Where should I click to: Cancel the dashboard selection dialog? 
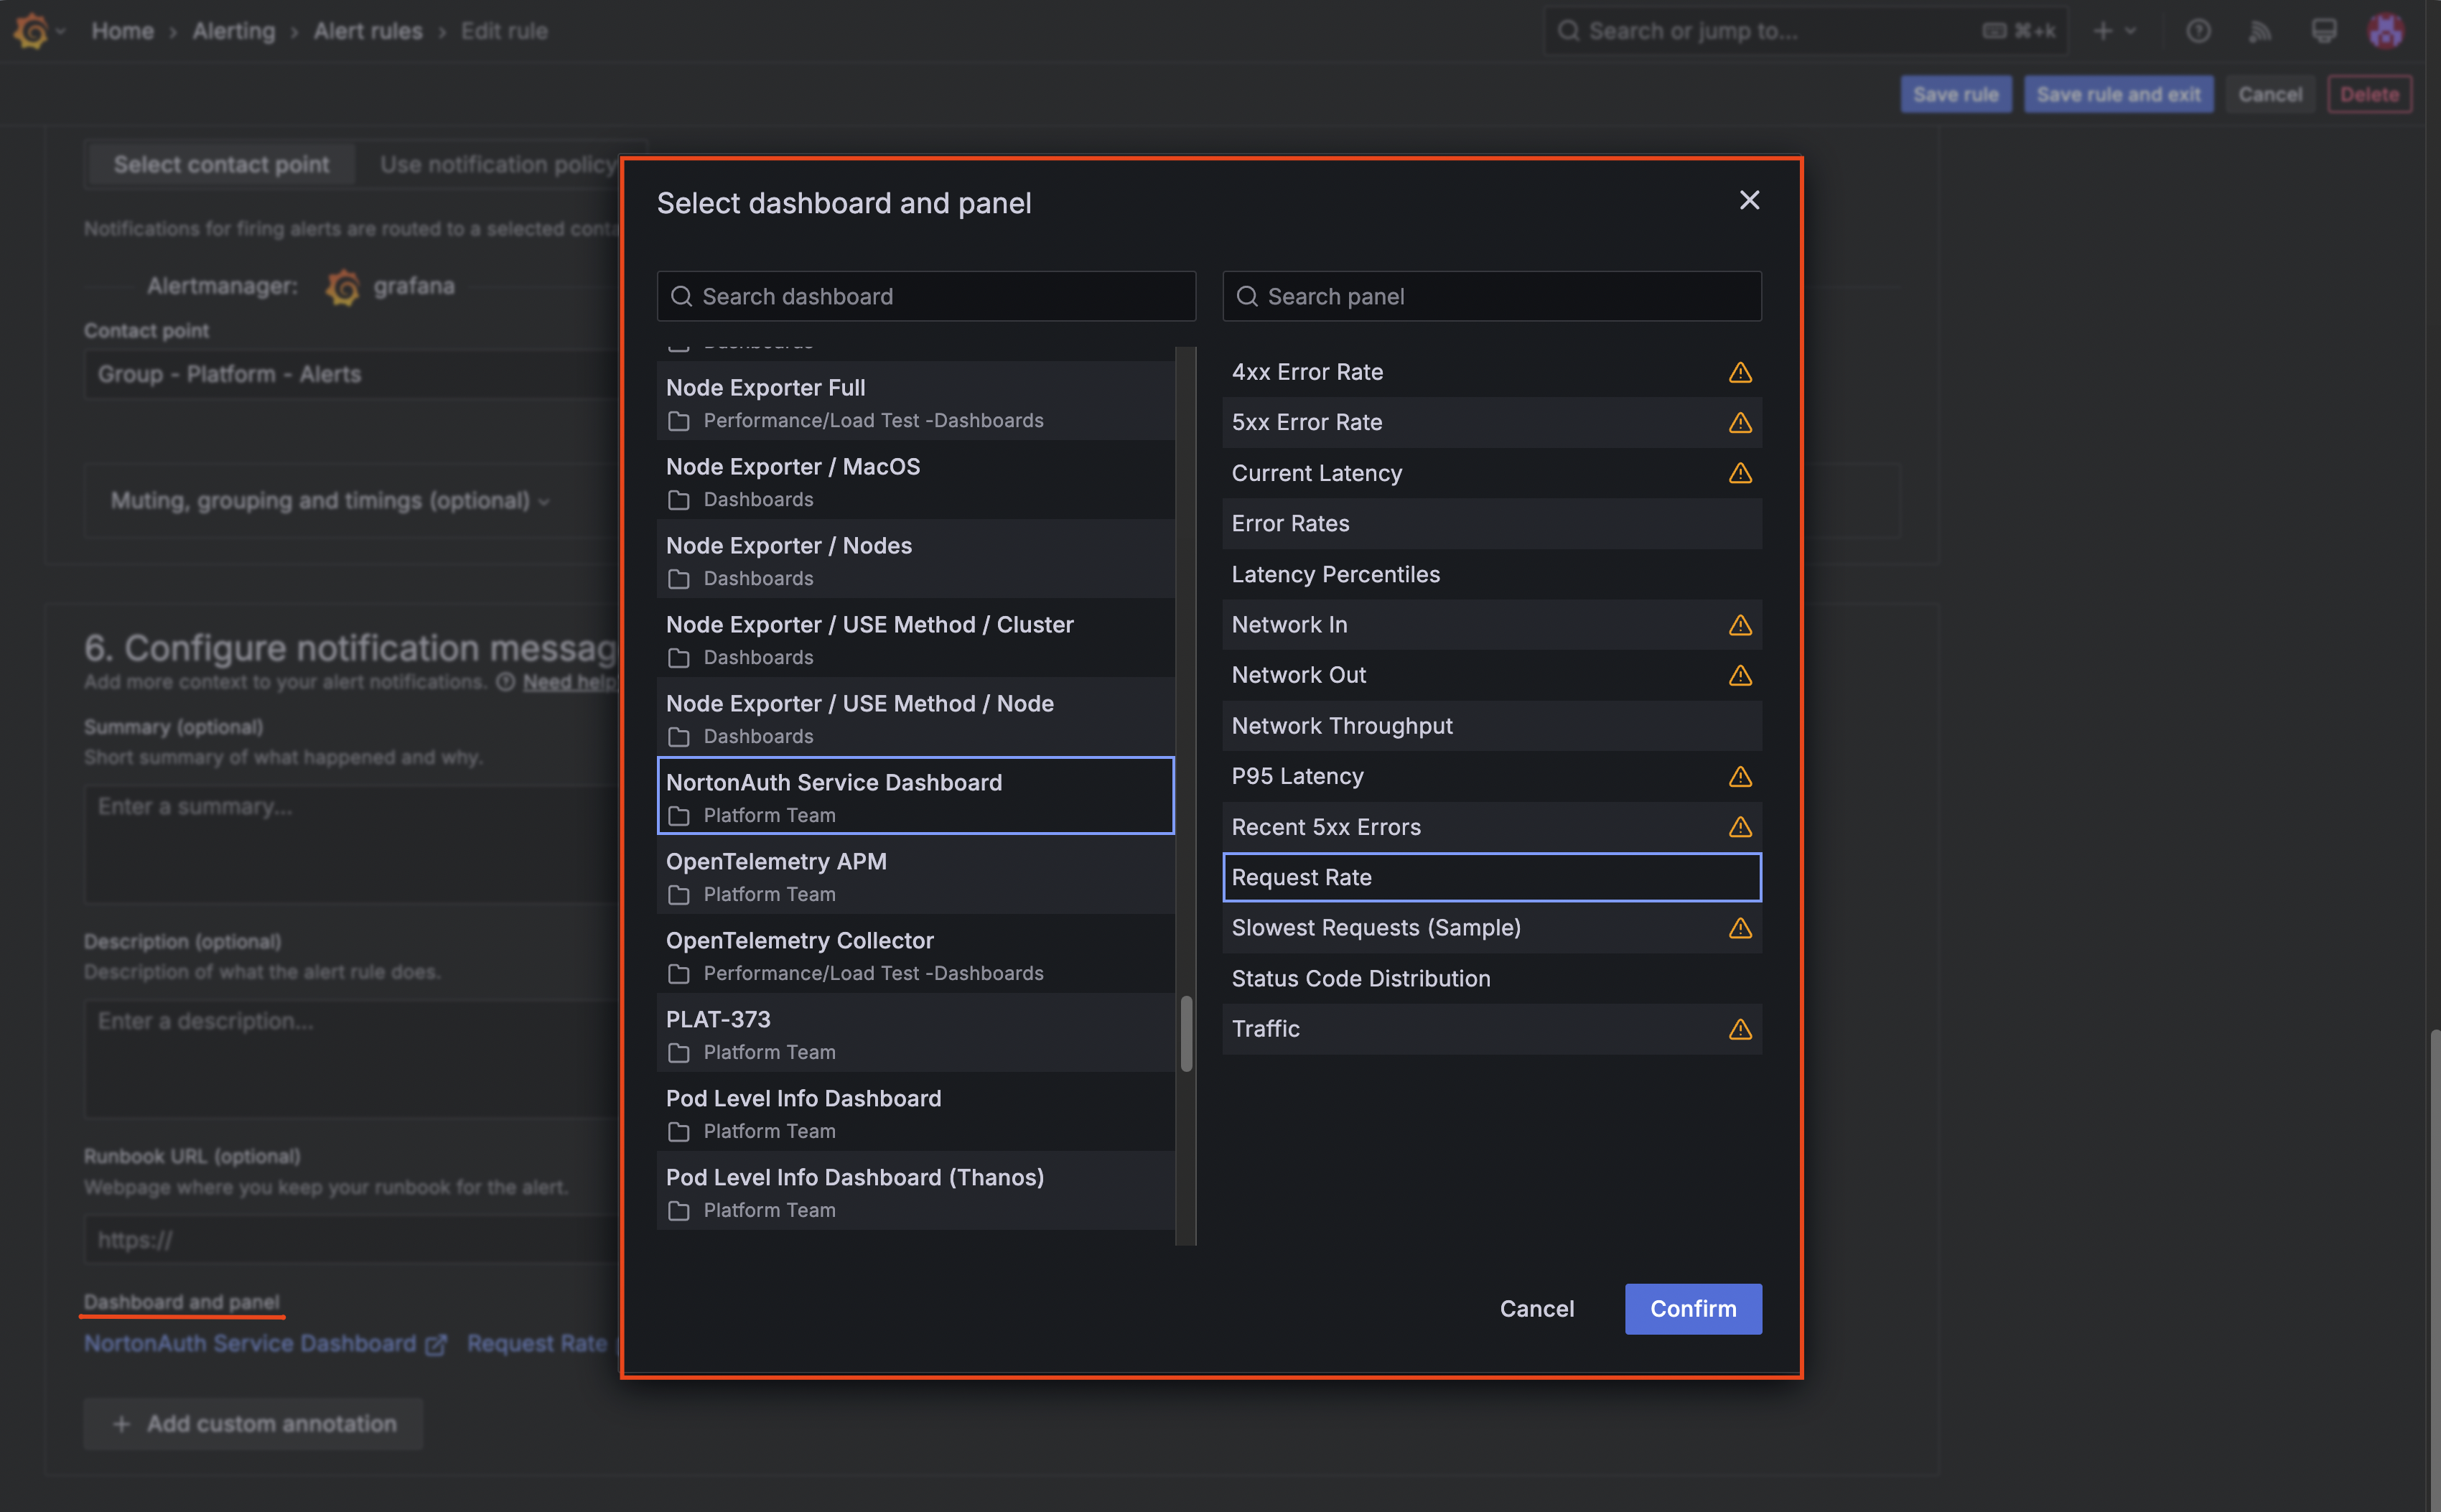click(1536, 1308)
